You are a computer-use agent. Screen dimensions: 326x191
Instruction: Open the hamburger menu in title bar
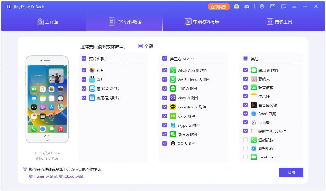tap(294, 6)
